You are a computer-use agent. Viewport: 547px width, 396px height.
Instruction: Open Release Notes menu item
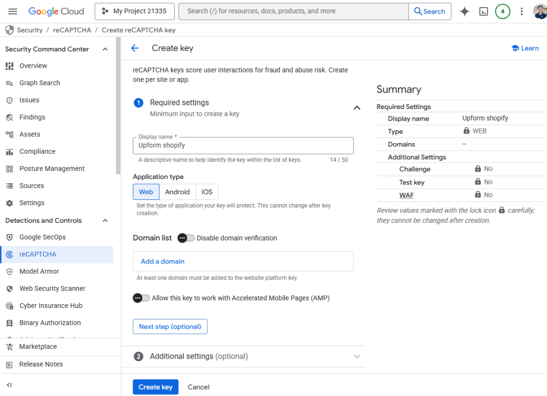[x=41, y=364]
